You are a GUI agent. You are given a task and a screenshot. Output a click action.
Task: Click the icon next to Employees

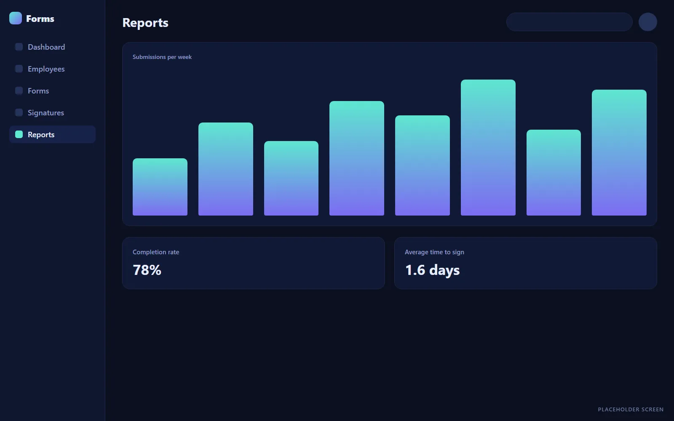click(x=19, y=69)
